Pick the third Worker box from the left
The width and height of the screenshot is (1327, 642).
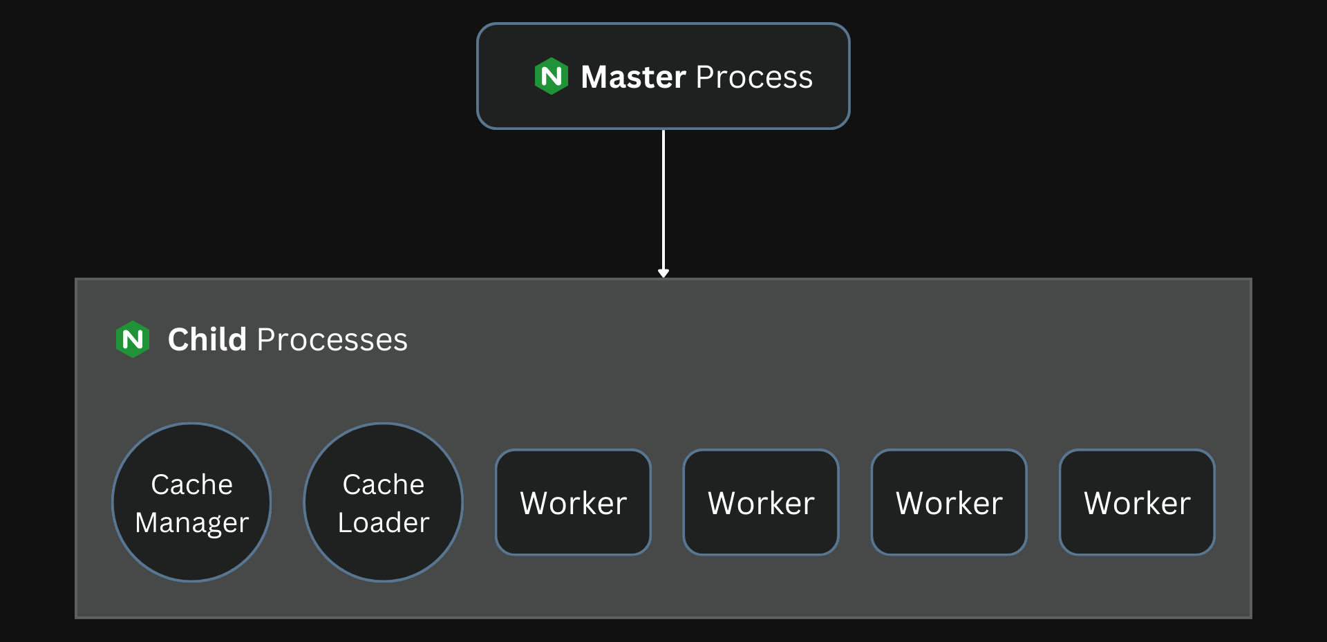949,502
